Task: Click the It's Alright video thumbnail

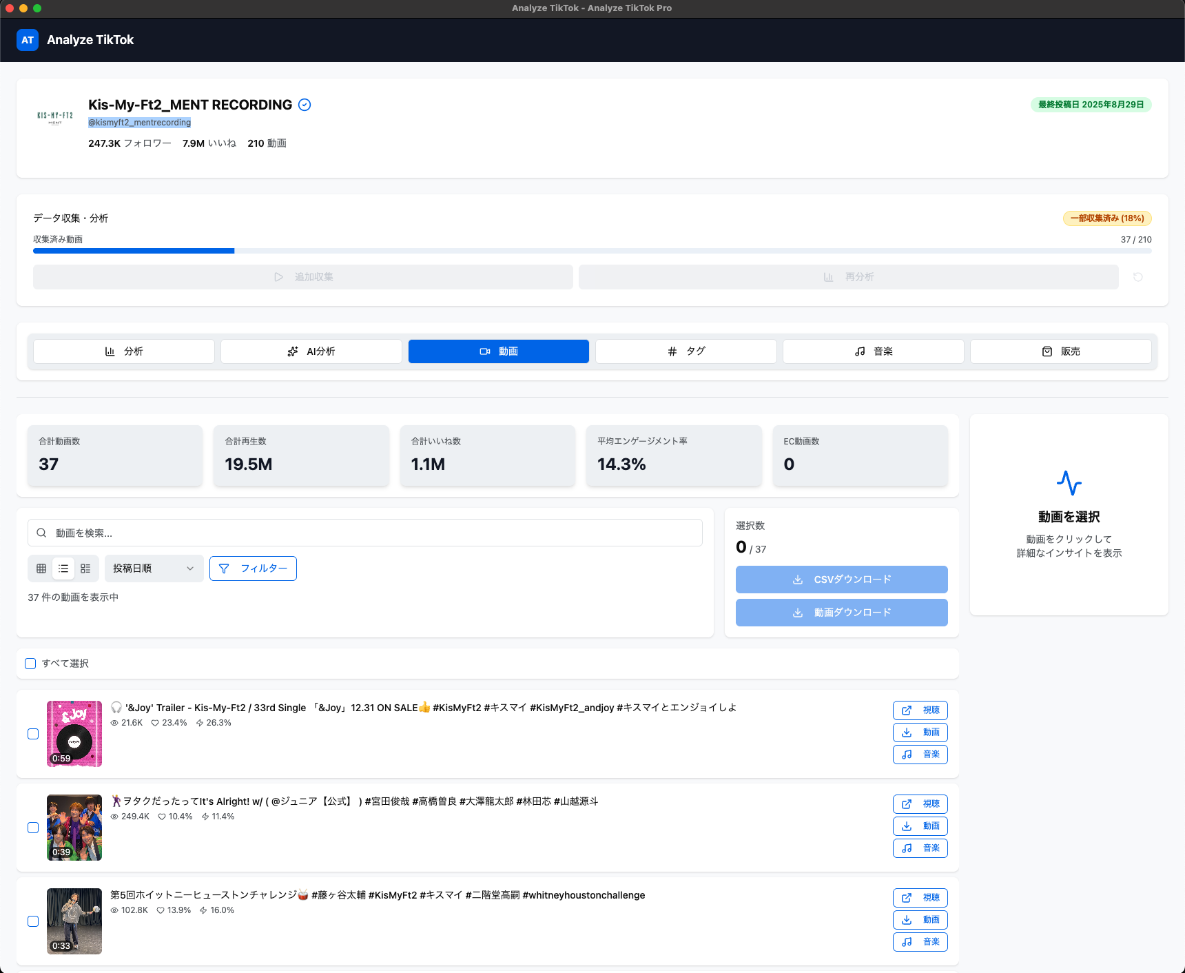Action: point(74,828)
